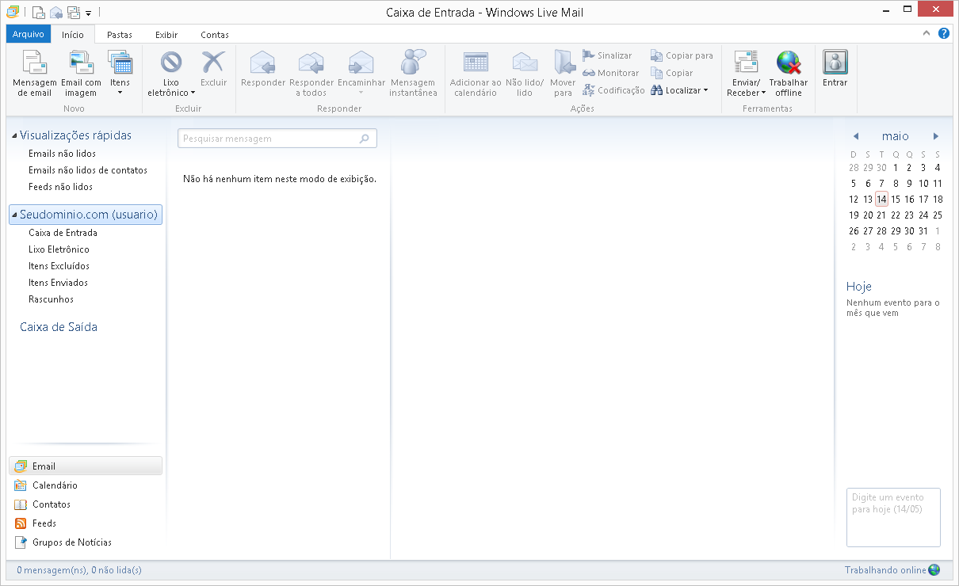Click the Mensagem de email icon
Screen dimensions: 959x586
pos(34,63)
